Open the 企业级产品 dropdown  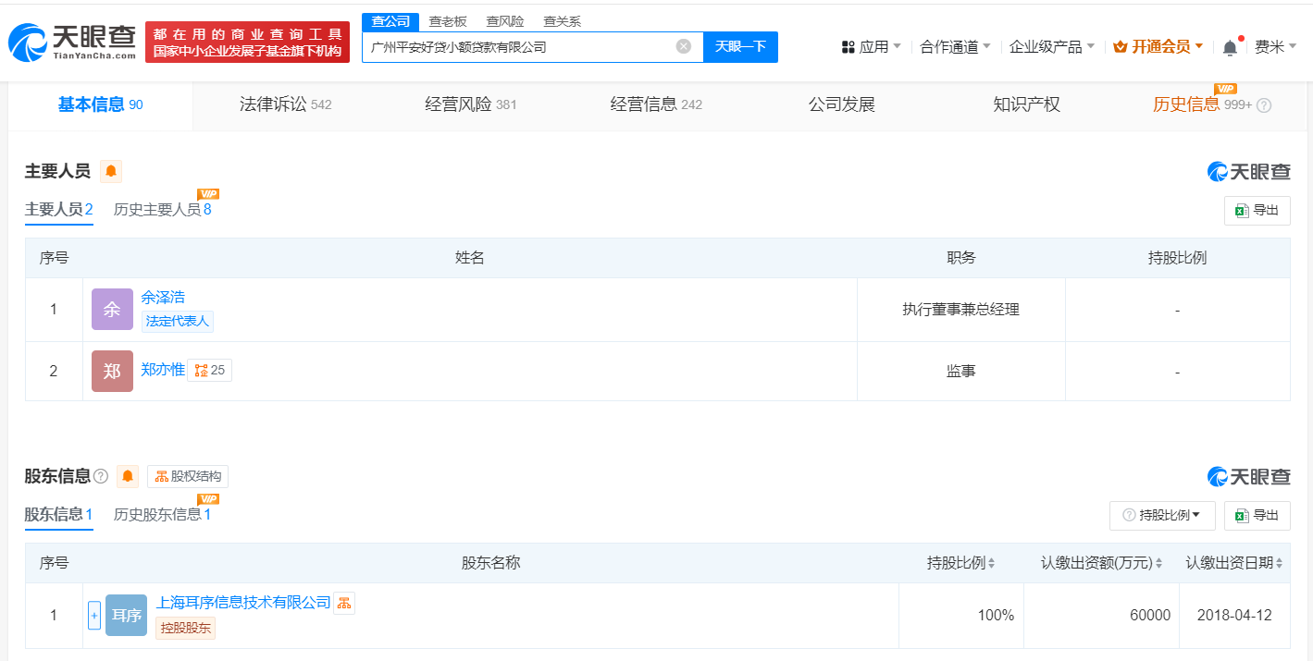click(1052, 47)
